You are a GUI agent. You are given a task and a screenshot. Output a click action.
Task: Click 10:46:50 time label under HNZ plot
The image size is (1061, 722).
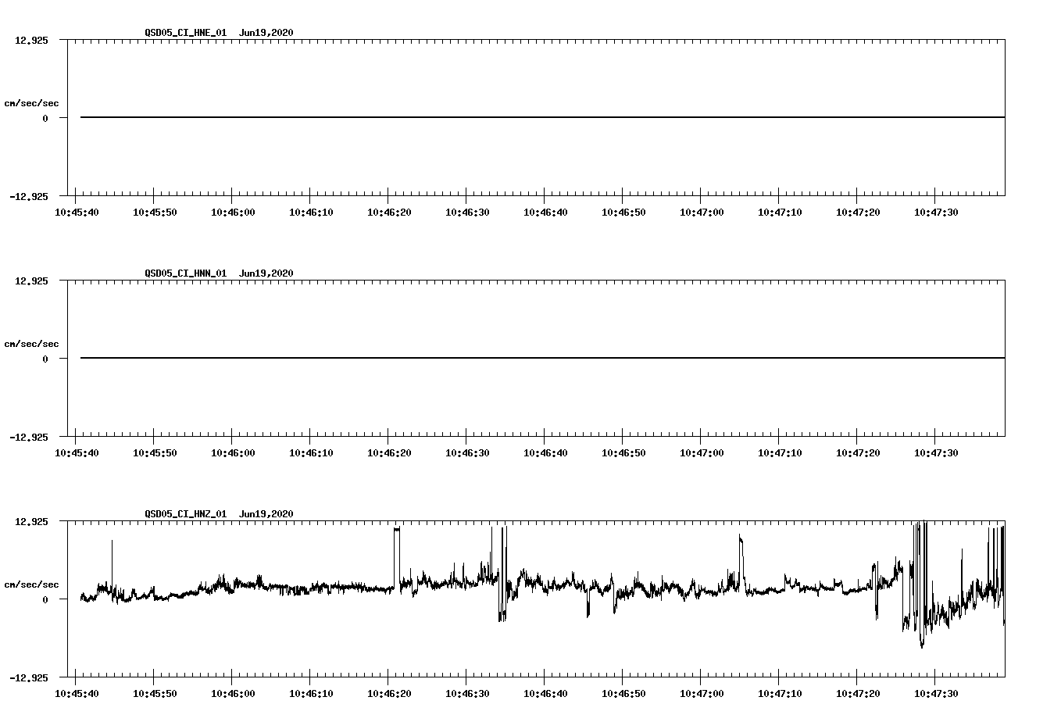point(623,694)
